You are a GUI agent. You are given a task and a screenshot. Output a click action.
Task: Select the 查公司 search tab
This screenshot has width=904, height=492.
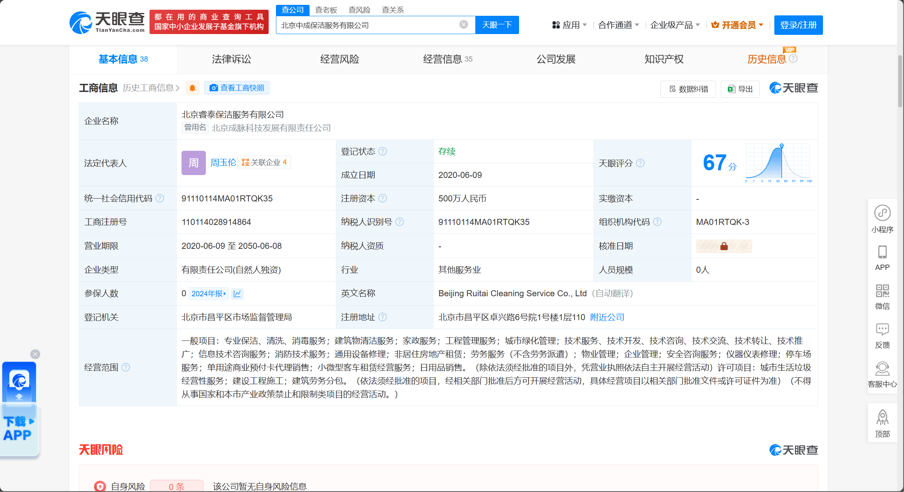click(x=293, y=10)
